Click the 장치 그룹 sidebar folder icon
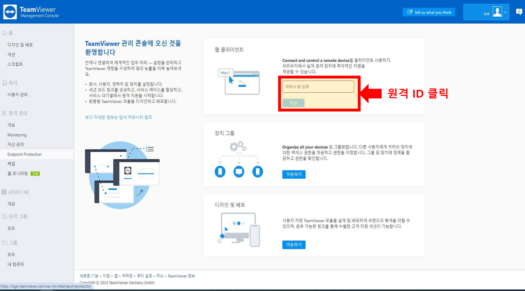Screen dimensions: 525x291 (x=5, y=216)
